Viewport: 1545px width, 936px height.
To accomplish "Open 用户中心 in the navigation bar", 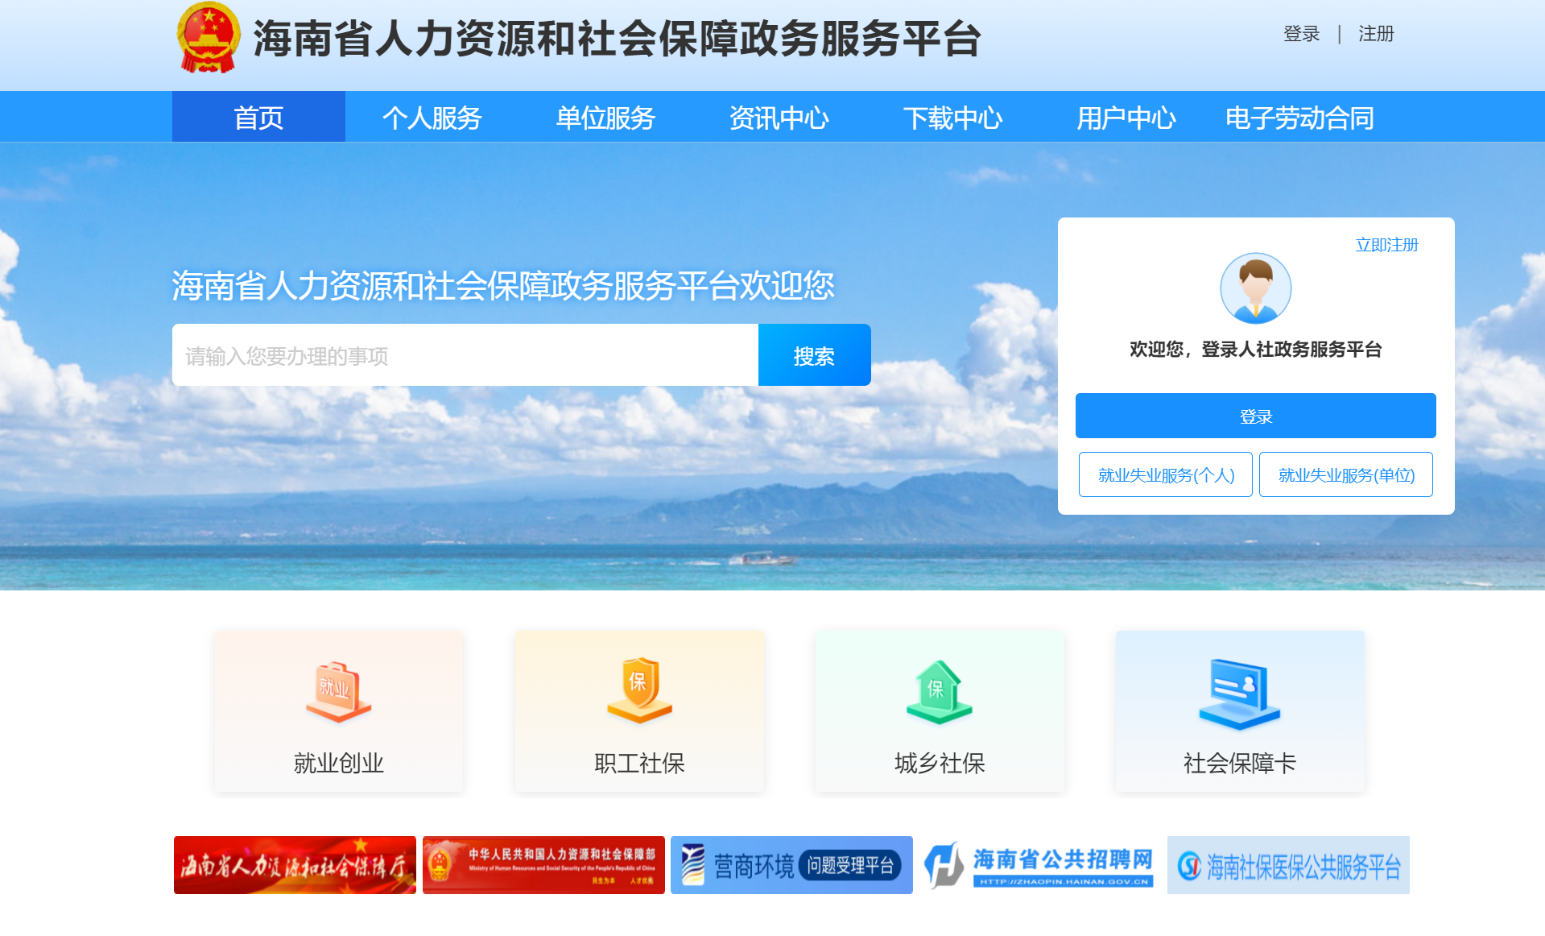I will pyautogui.click(x=1126, y=118).
